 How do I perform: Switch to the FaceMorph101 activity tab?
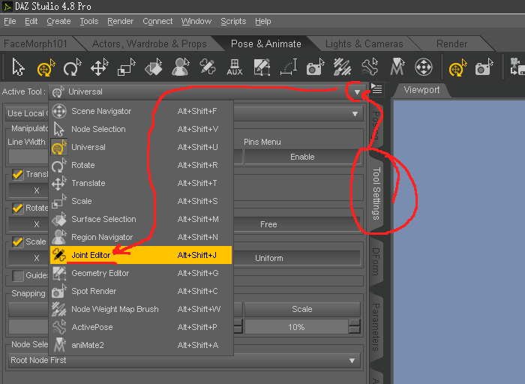(x=35, y=43)
